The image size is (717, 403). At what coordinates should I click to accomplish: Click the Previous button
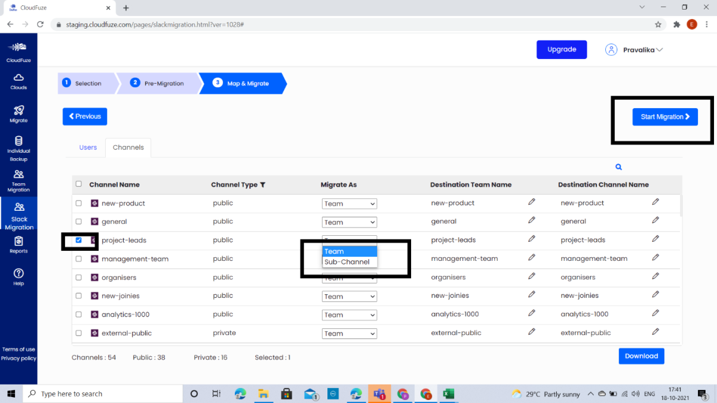(x=85, y=116)
